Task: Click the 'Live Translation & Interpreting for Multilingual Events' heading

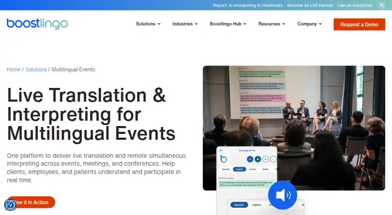Action: click(91, 114)
